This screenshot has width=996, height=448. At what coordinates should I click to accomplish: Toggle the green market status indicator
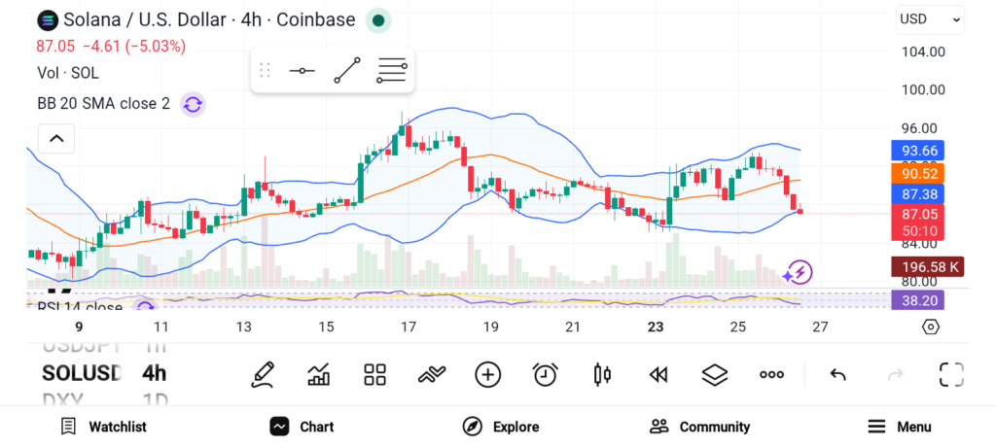[378, 19]
